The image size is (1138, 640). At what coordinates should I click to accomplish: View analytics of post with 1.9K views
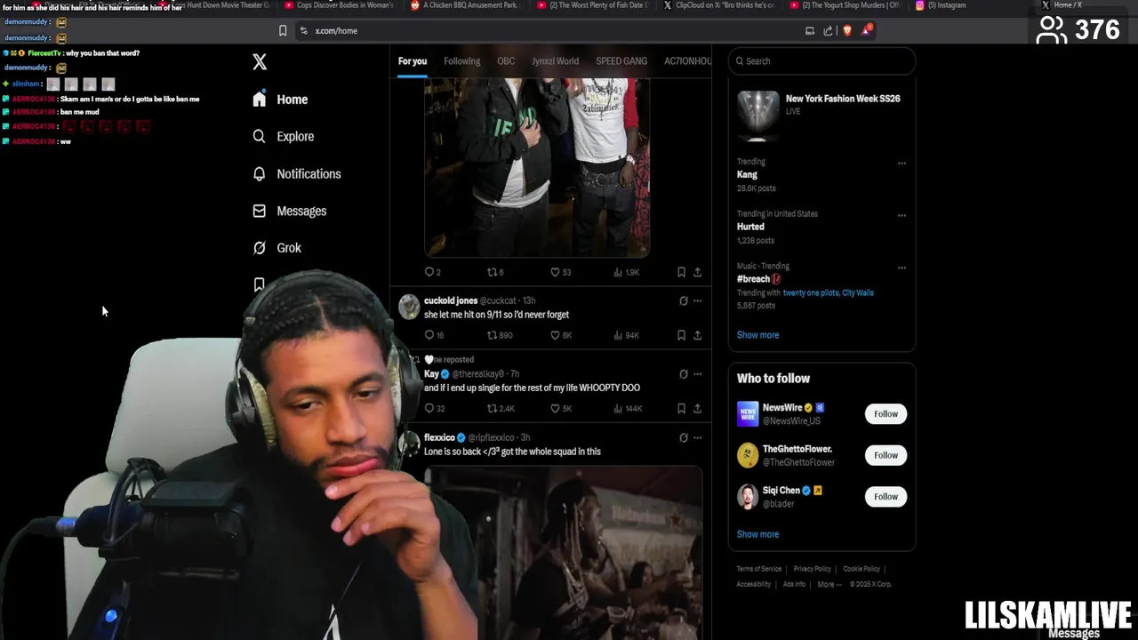[x=627, y=272]
